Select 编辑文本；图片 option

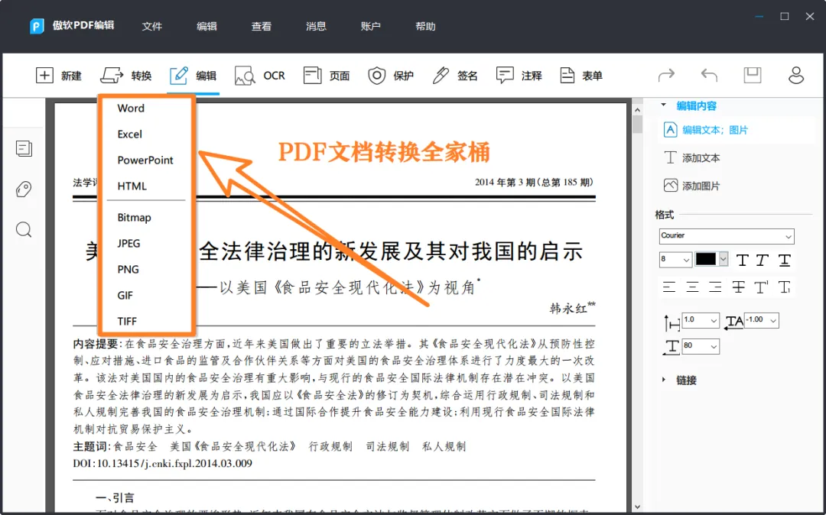point(706,130)
